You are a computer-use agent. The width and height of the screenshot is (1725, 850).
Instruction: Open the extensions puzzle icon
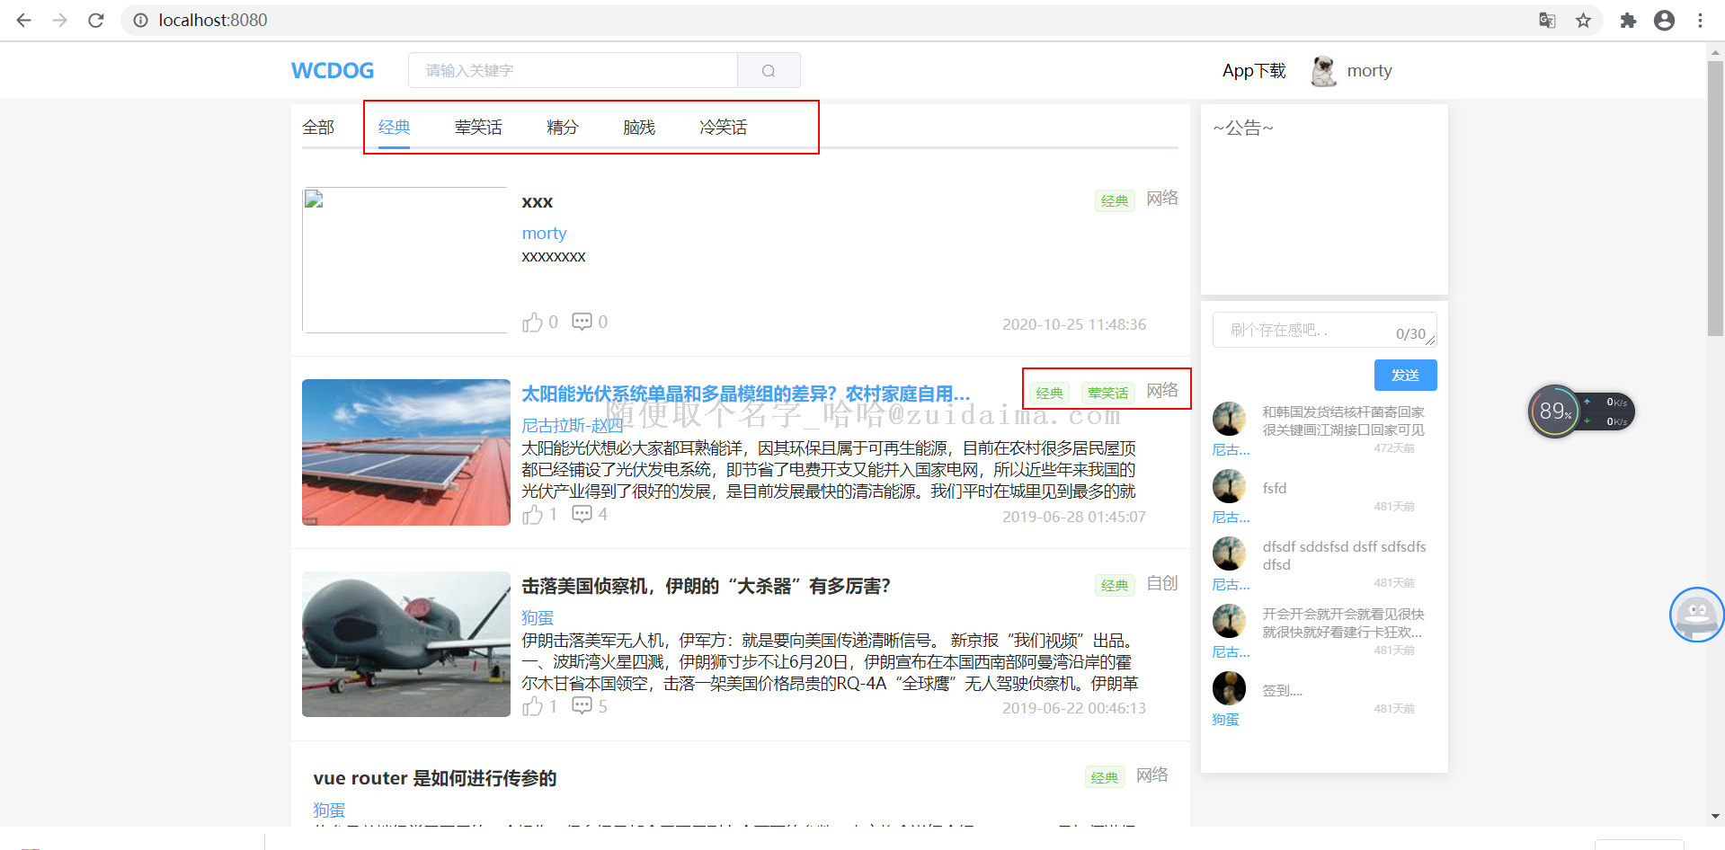tap(1628, 20)
